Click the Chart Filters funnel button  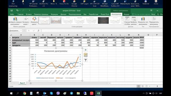(x=85, y=60)
